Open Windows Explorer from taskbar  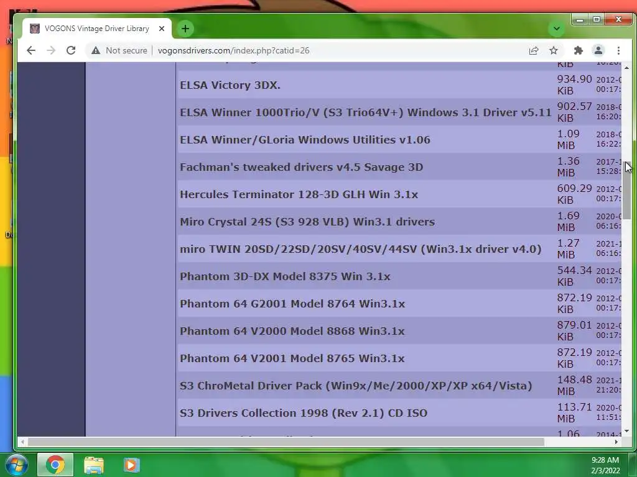[94, 465]
